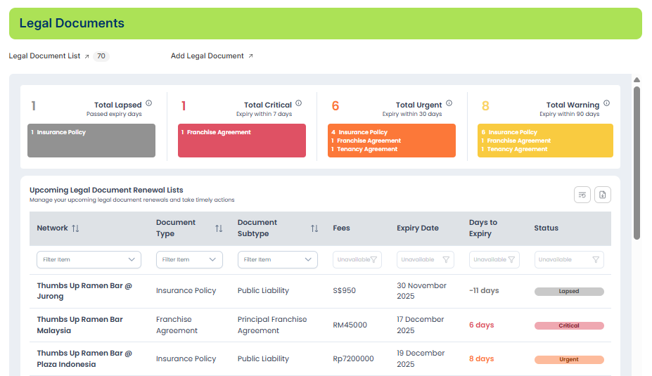652x376 pixels.
Task: Click the filter icon in Status column
Action: pyautogui.click(x=596, y=260)
